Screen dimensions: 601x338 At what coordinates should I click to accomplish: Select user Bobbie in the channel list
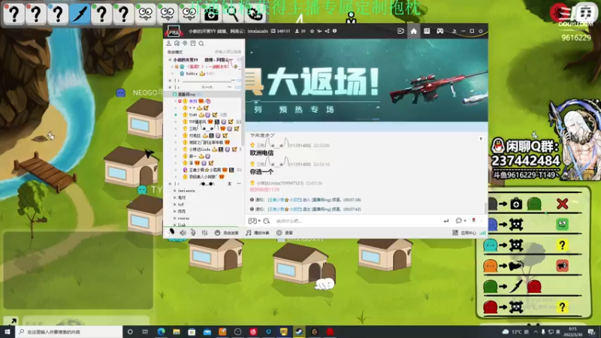192,74
